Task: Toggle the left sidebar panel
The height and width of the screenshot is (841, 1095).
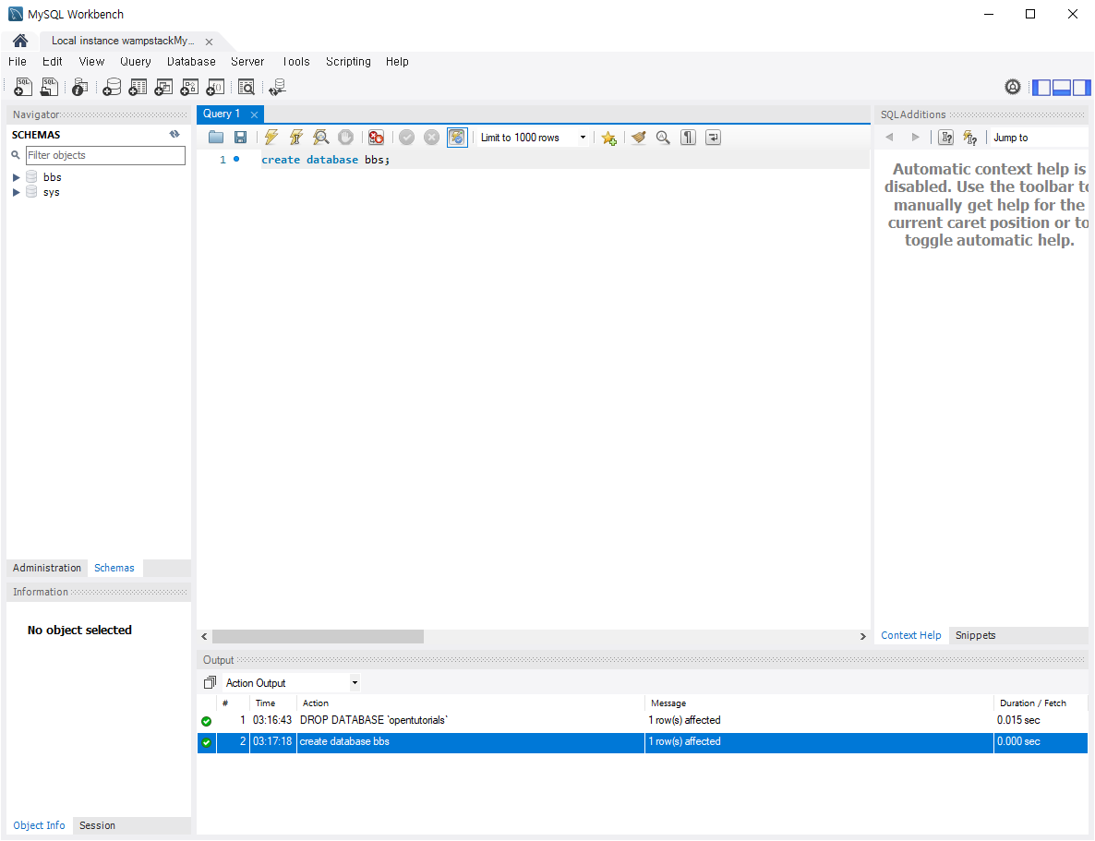Action: [1041, 88]
